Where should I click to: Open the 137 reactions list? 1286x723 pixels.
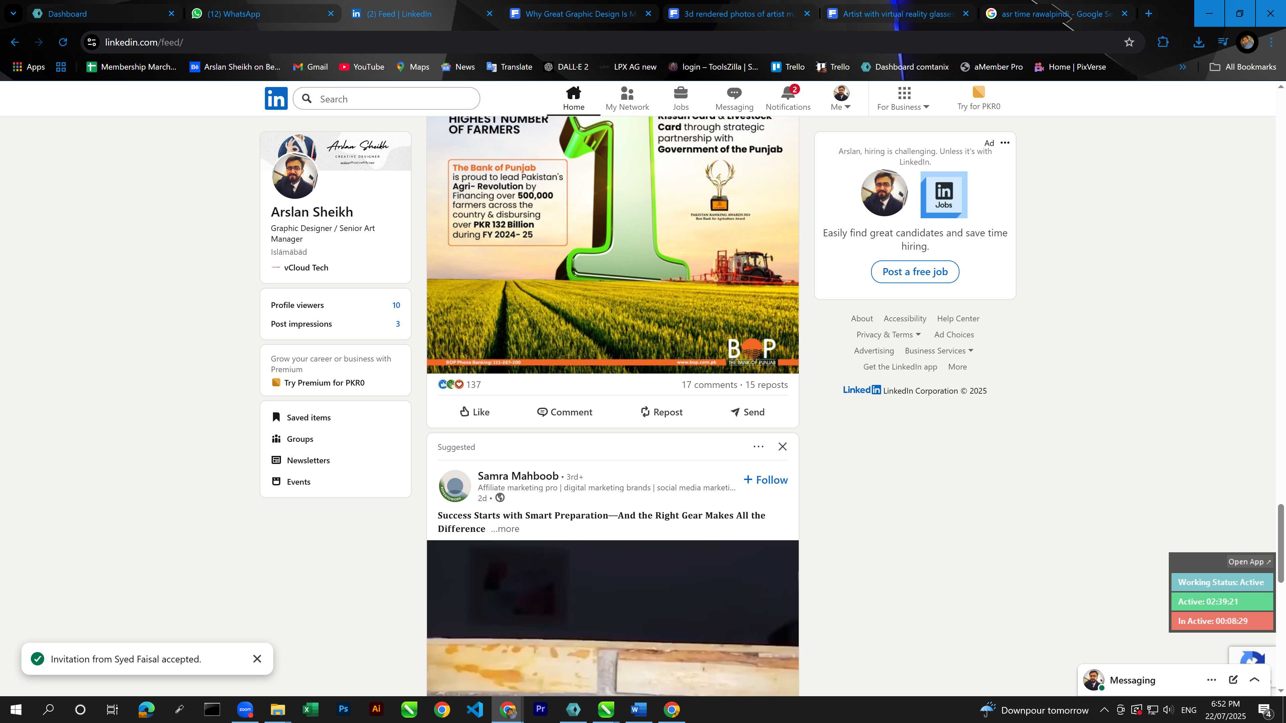(459, 385)
